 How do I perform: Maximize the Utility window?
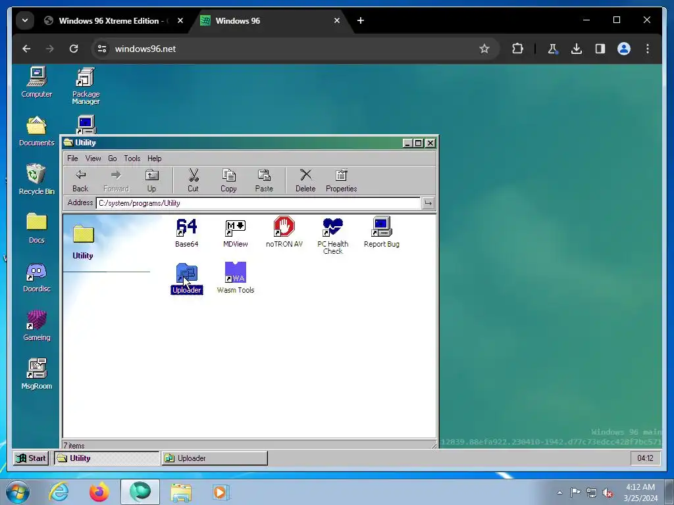click(x=418, y=143)
